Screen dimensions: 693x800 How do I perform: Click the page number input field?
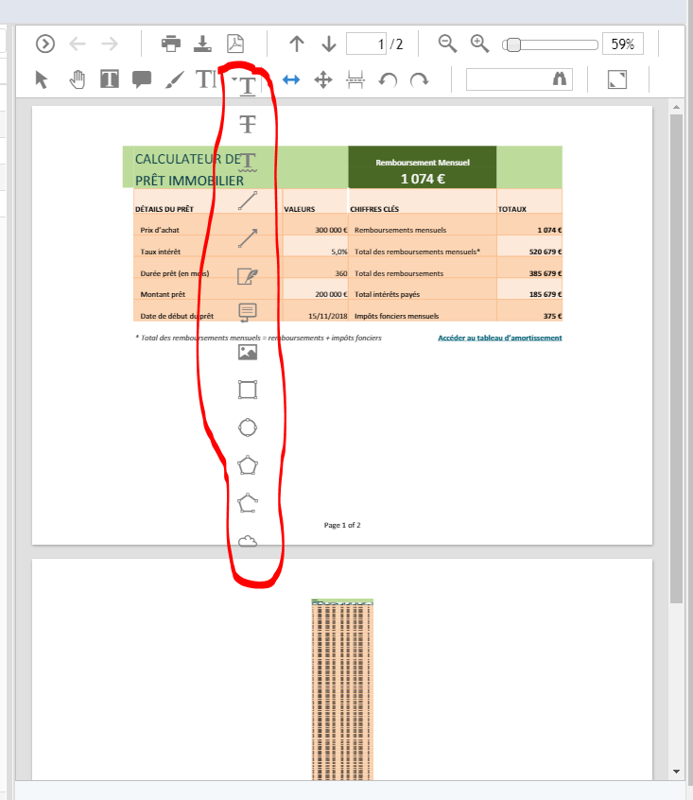pos(367,43)
